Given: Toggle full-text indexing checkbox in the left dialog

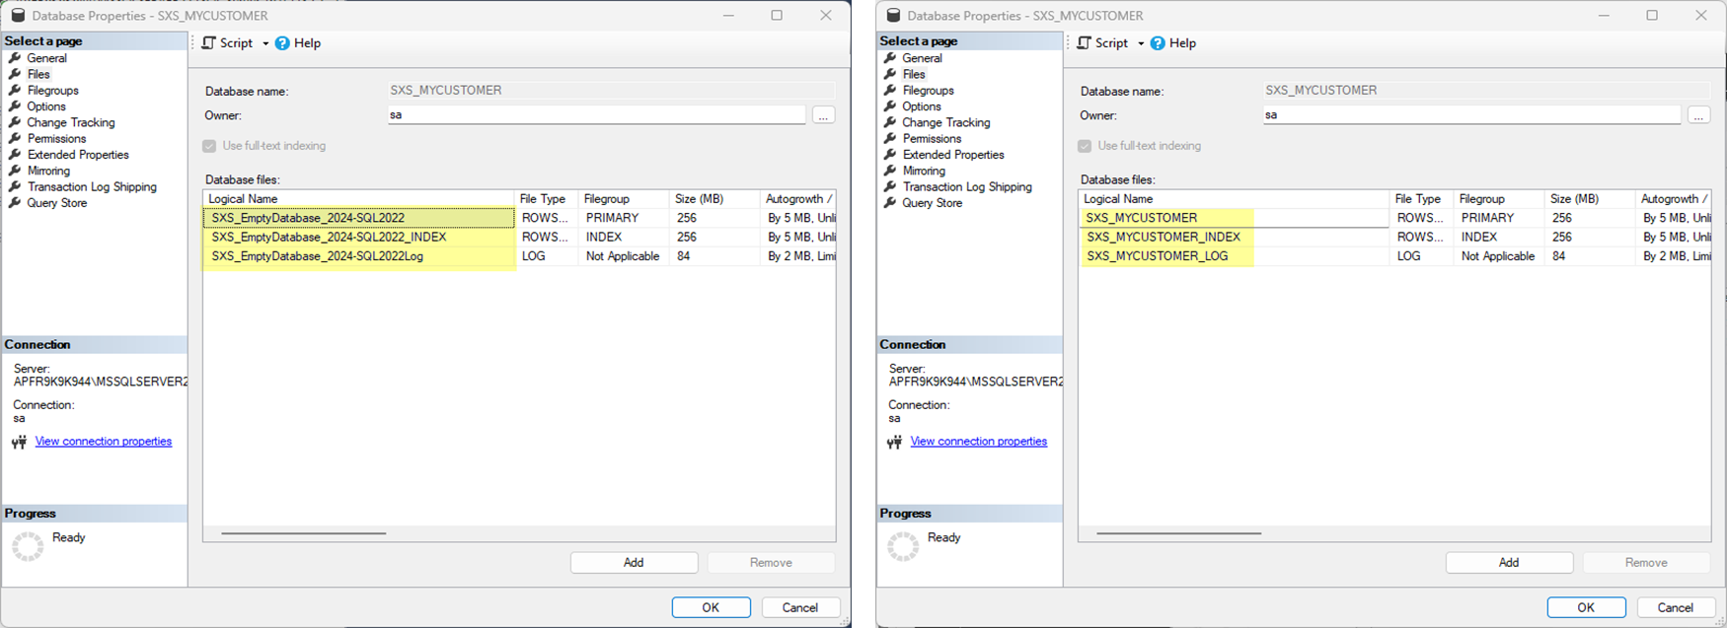Looking at the screenshot, I should pyautogui.click(x=209, y=146).
